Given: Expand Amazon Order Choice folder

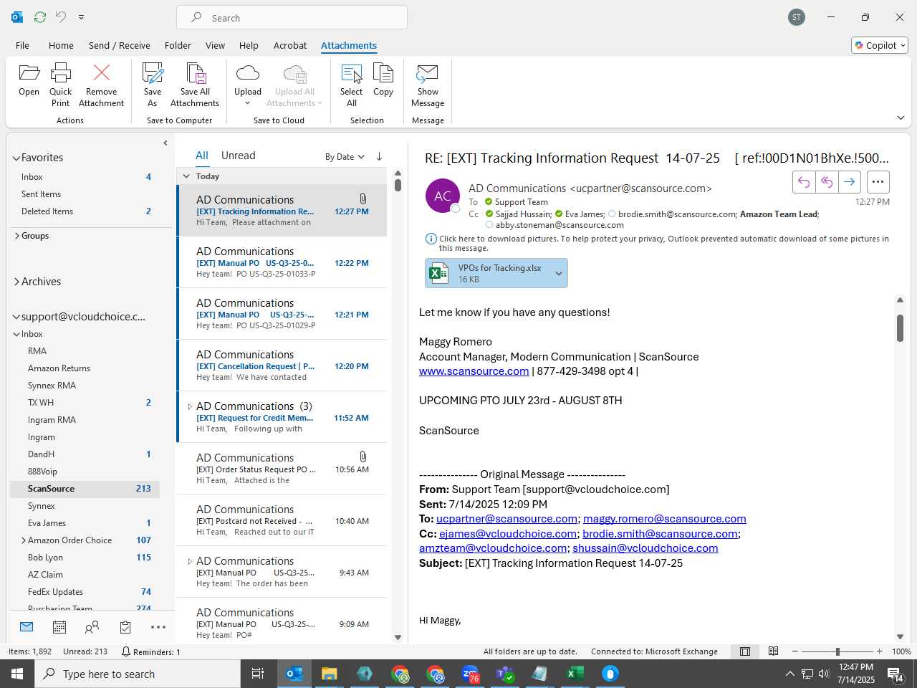Looking at the screenshot, I should 24,540.
